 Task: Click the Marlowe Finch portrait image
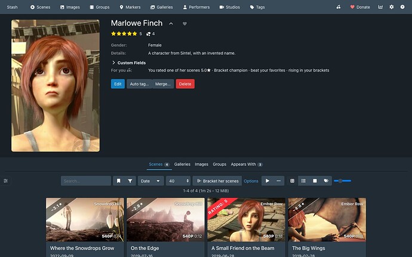56,86
